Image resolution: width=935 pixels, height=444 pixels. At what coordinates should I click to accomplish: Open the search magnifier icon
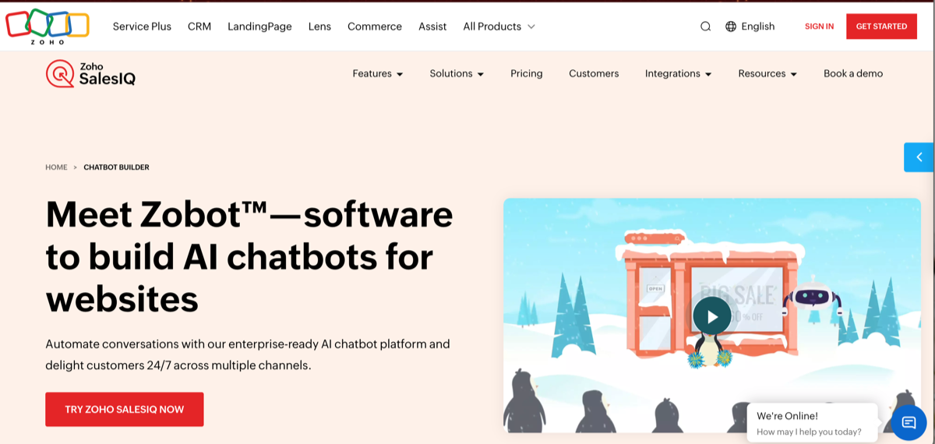[705, 26]
